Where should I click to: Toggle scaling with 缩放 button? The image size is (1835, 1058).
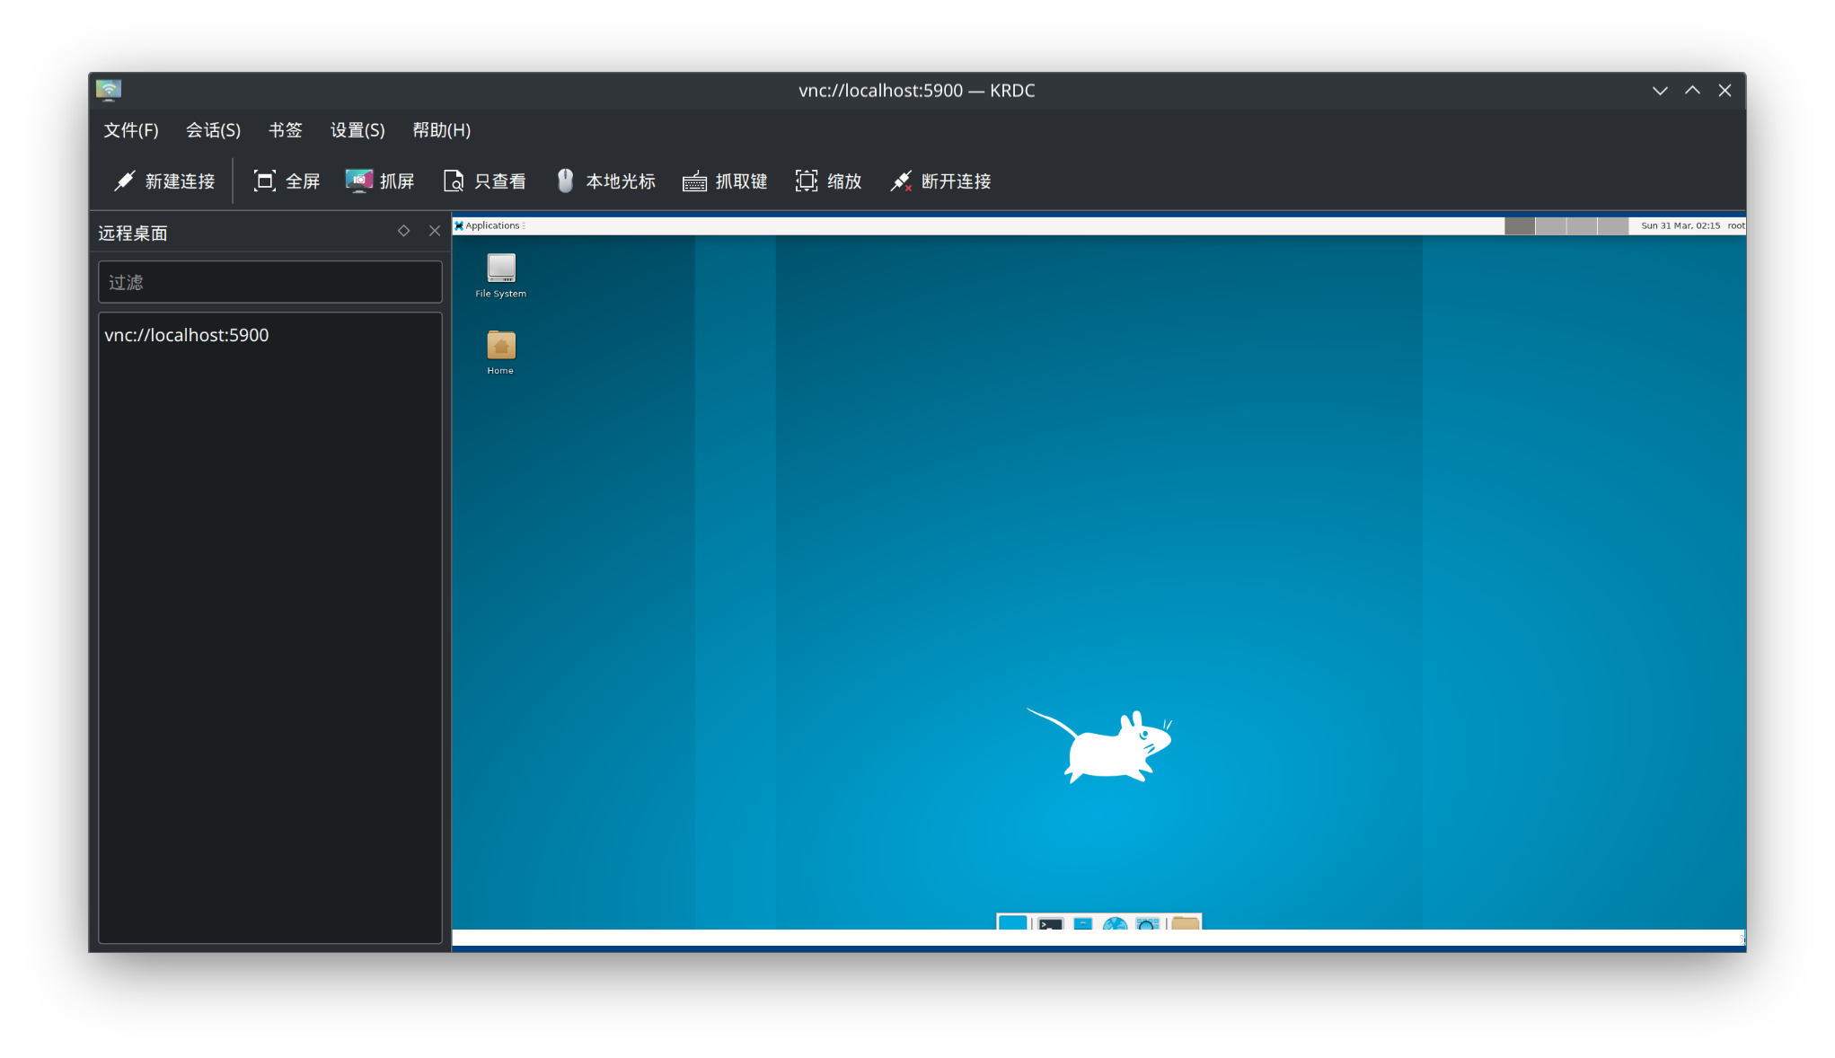[x=828, y=181]
